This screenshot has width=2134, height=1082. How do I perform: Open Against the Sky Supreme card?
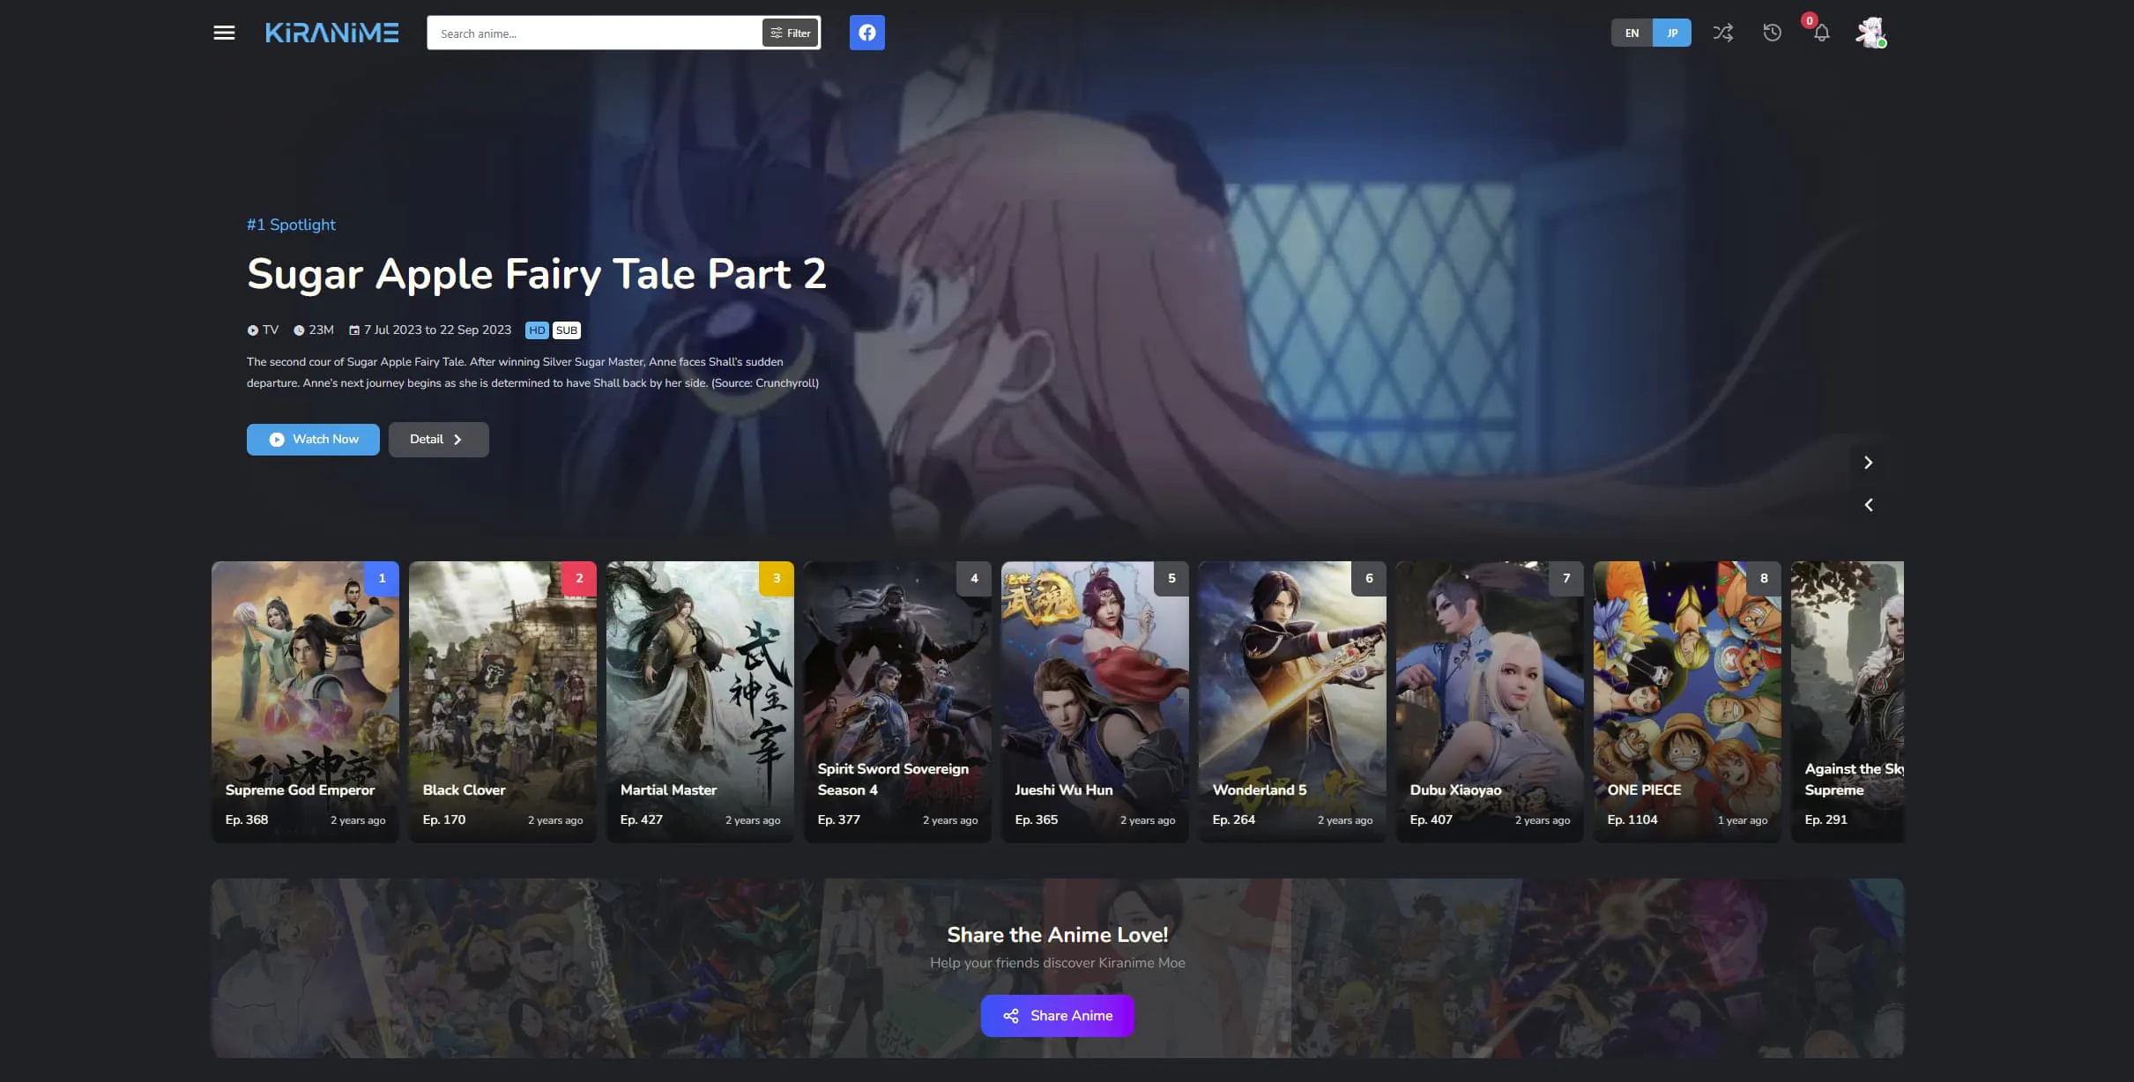pos(1848,701)
